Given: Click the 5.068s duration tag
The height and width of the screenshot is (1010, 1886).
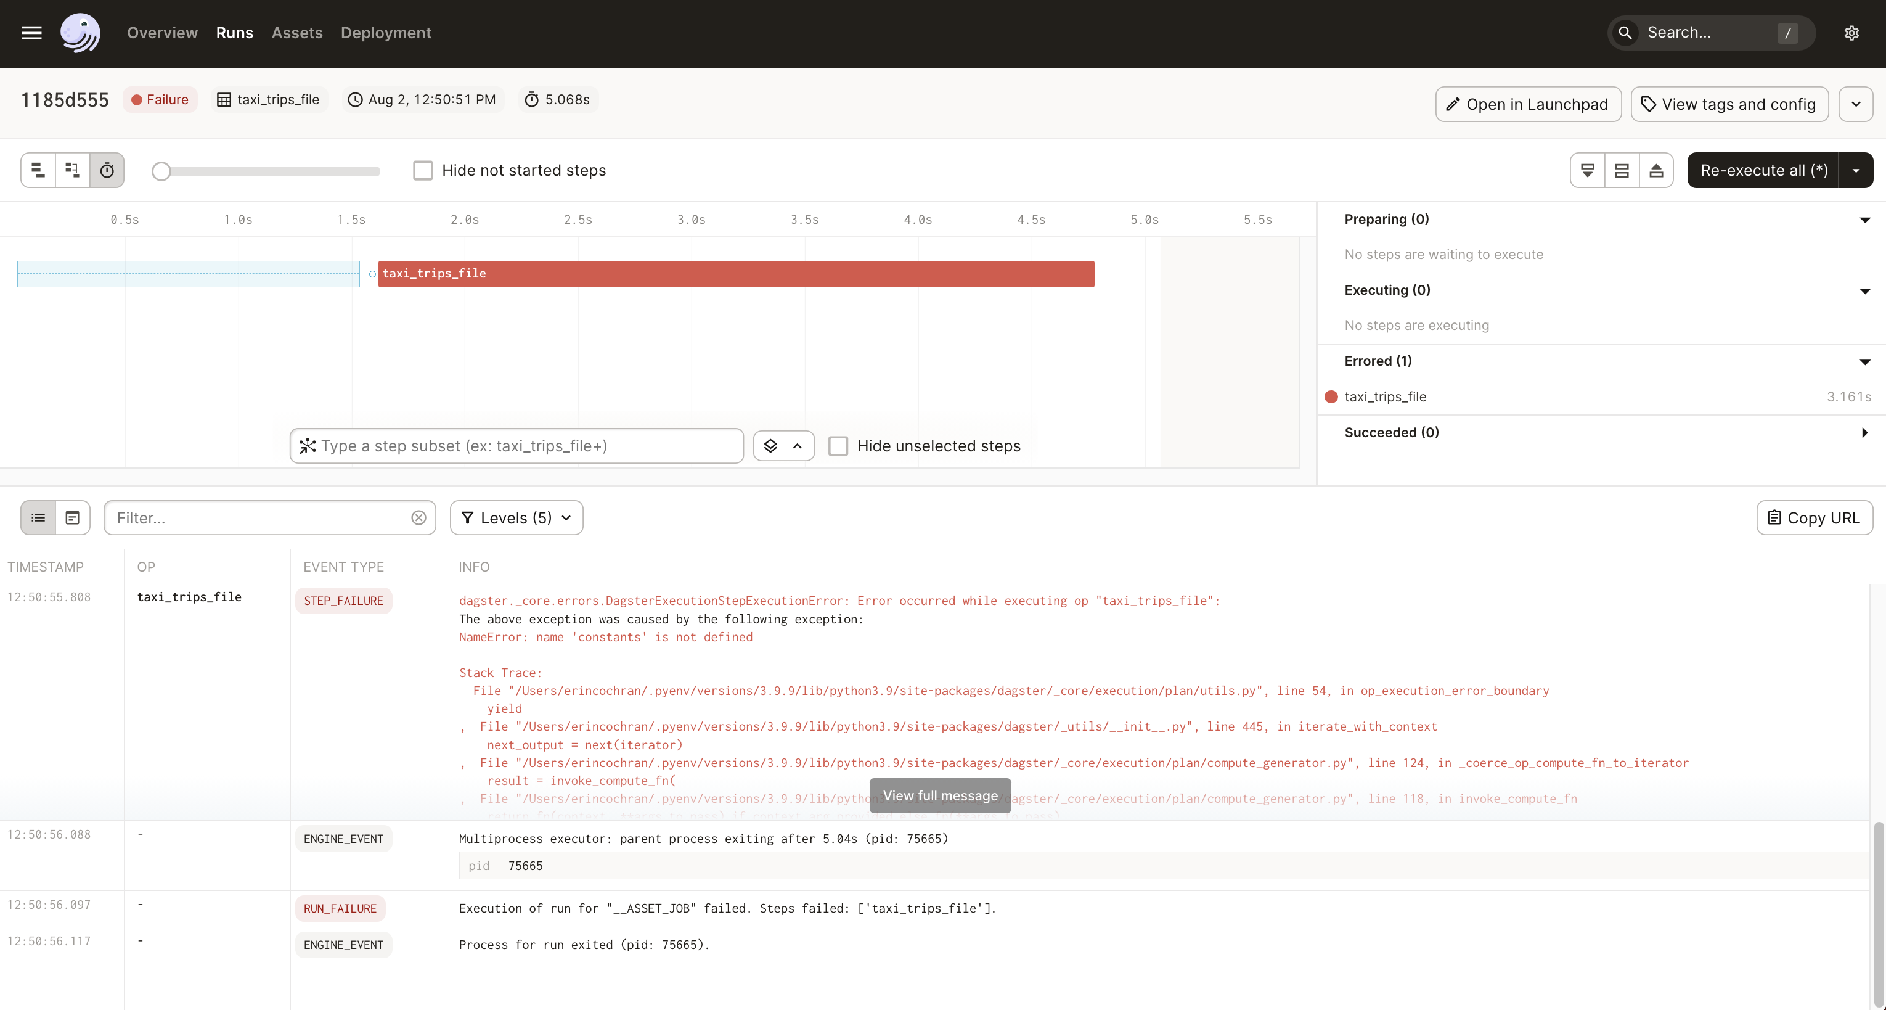Looking at the screenshot, I should [x=558, y=100].
